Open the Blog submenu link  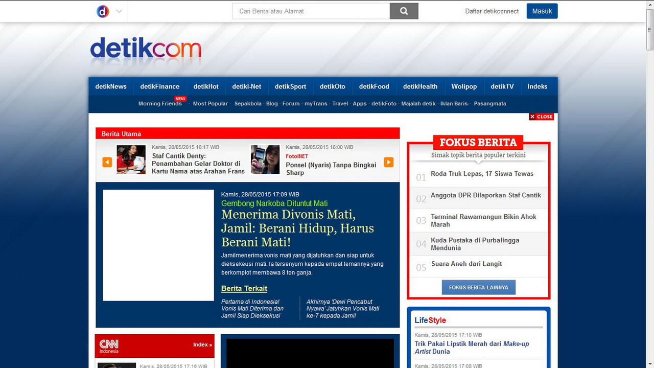[x=272, y=104]
